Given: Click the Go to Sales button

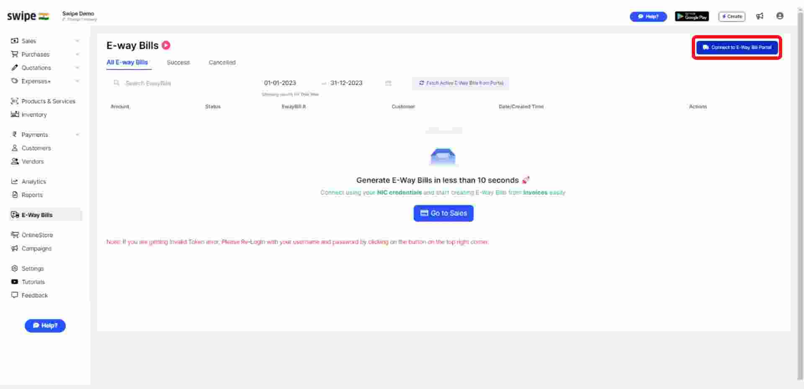Looking at the screenshot, I should [x=443, y=213].
